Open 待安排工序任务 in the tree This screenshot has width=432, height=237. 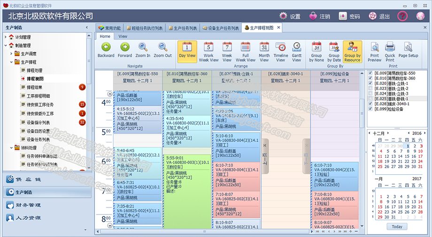[40, 105]
